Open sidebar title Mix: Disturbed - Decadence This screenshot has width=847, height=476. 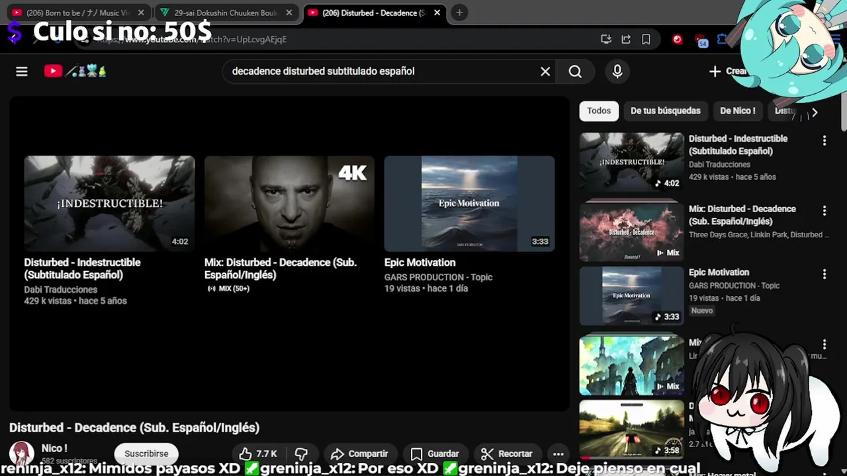pos(742,215)
